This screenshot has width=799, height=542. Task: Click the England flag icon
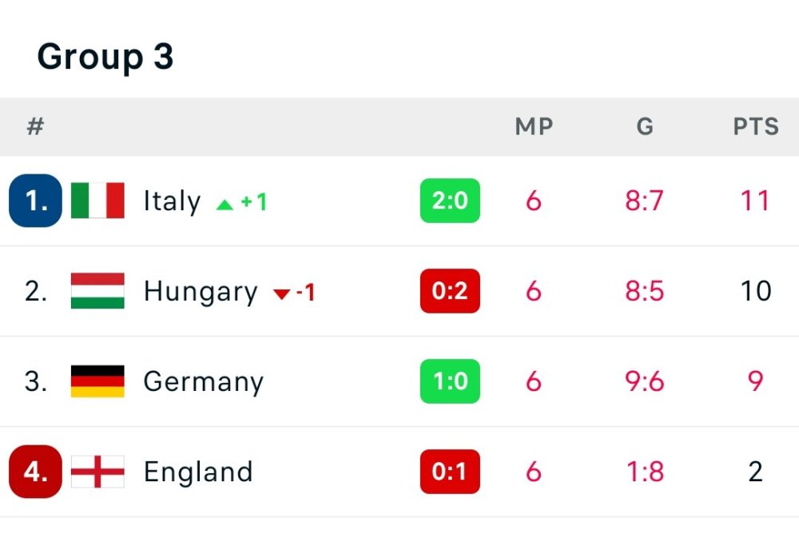pyautogui.click(x=97, y=472)
